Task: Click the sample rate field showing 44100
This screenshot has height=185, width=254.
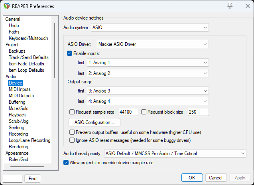Action: pyautogui.click(x=128, y=112)
